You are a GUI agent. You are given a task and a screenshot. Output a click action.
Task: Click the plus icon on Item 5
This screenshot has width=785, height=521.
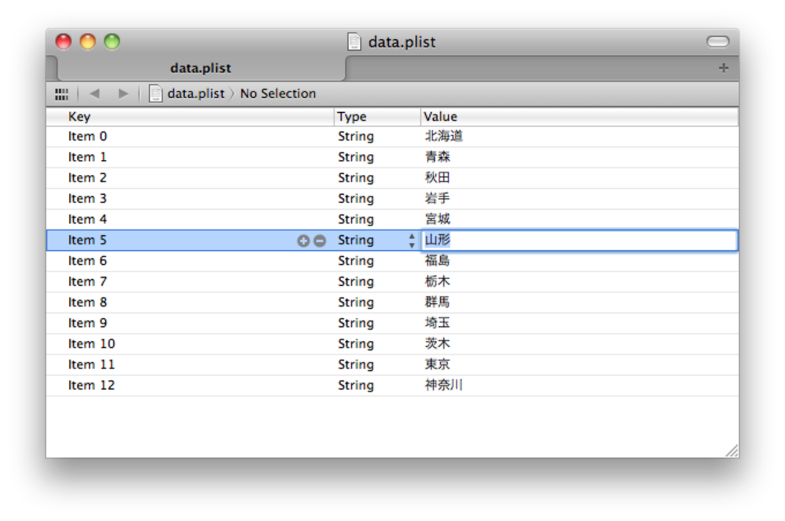[x=303, y=241]
